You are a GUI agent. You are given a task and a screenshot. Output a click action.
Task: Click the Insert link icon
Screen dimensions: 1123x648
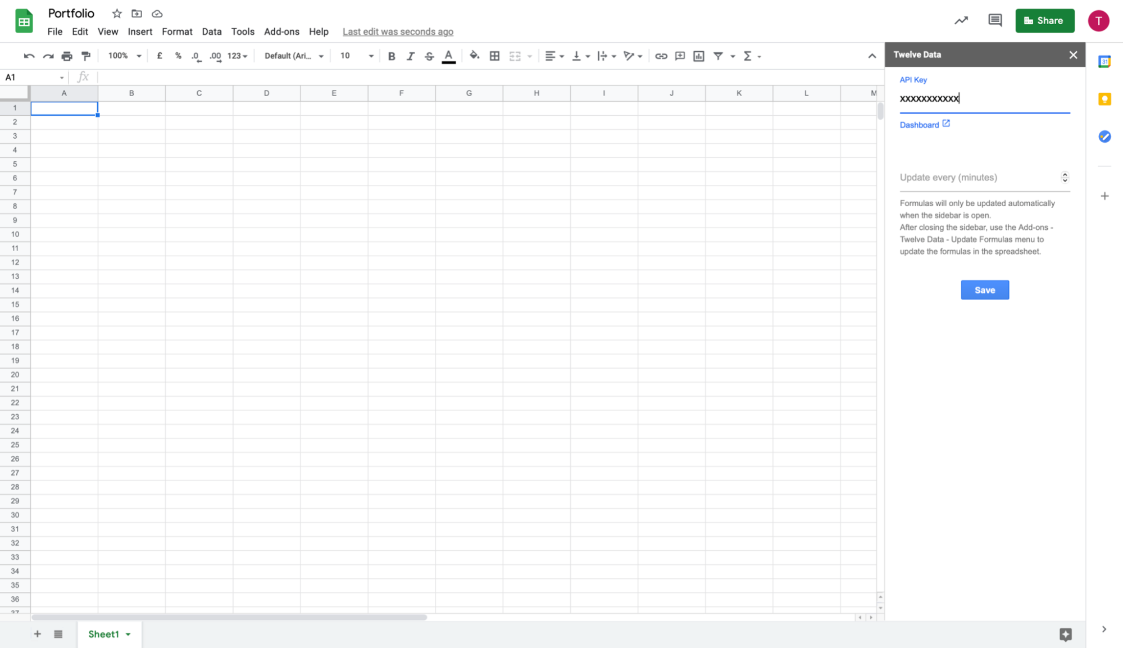click(x=661, y=56)
